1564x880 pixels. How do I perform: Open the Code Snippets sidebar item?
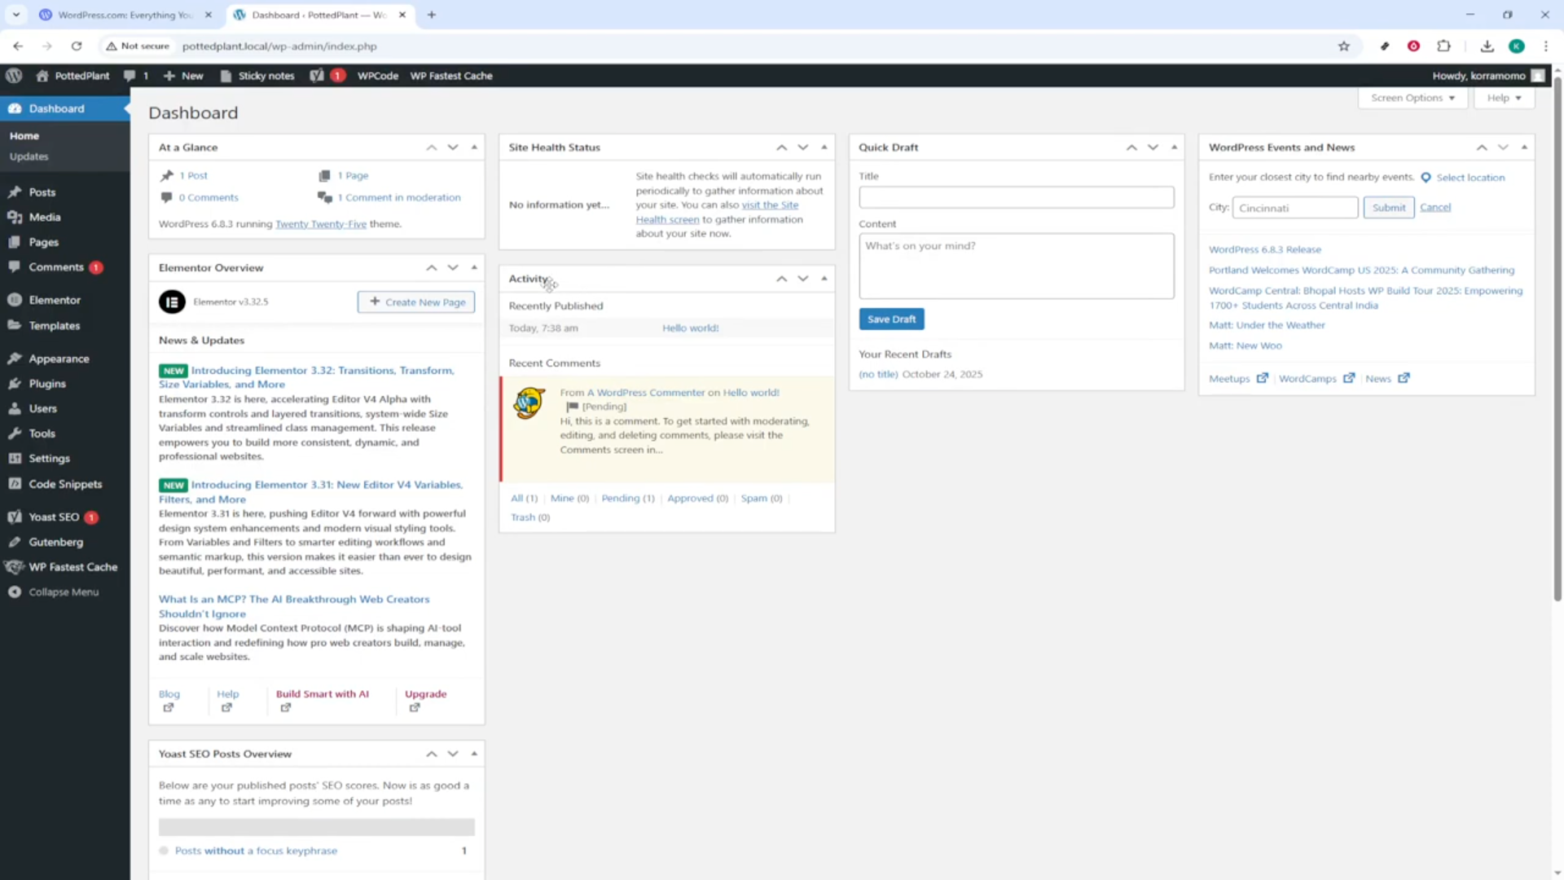(65, 484)
